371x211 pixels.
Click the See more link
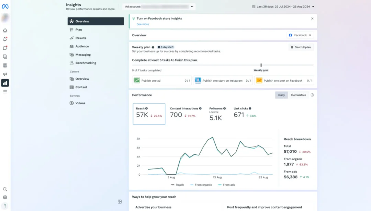point(143,24)
